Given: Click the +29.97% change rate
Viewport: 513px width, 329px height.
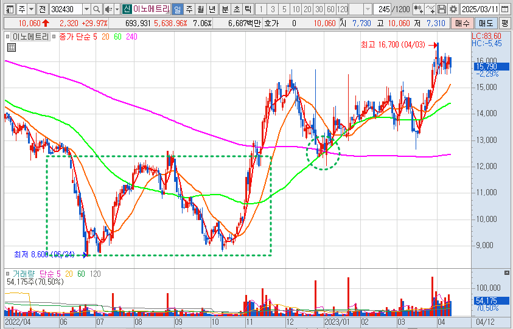Looking at the screenshot, I should click(94, 23).
